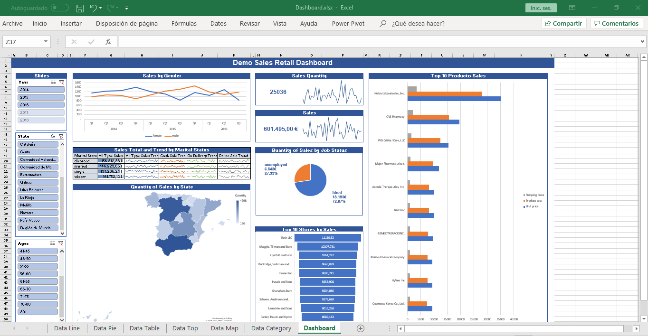Click the Name Box showing Z37
Viewport: 648px width, 336px height.
tap(22, 42)
